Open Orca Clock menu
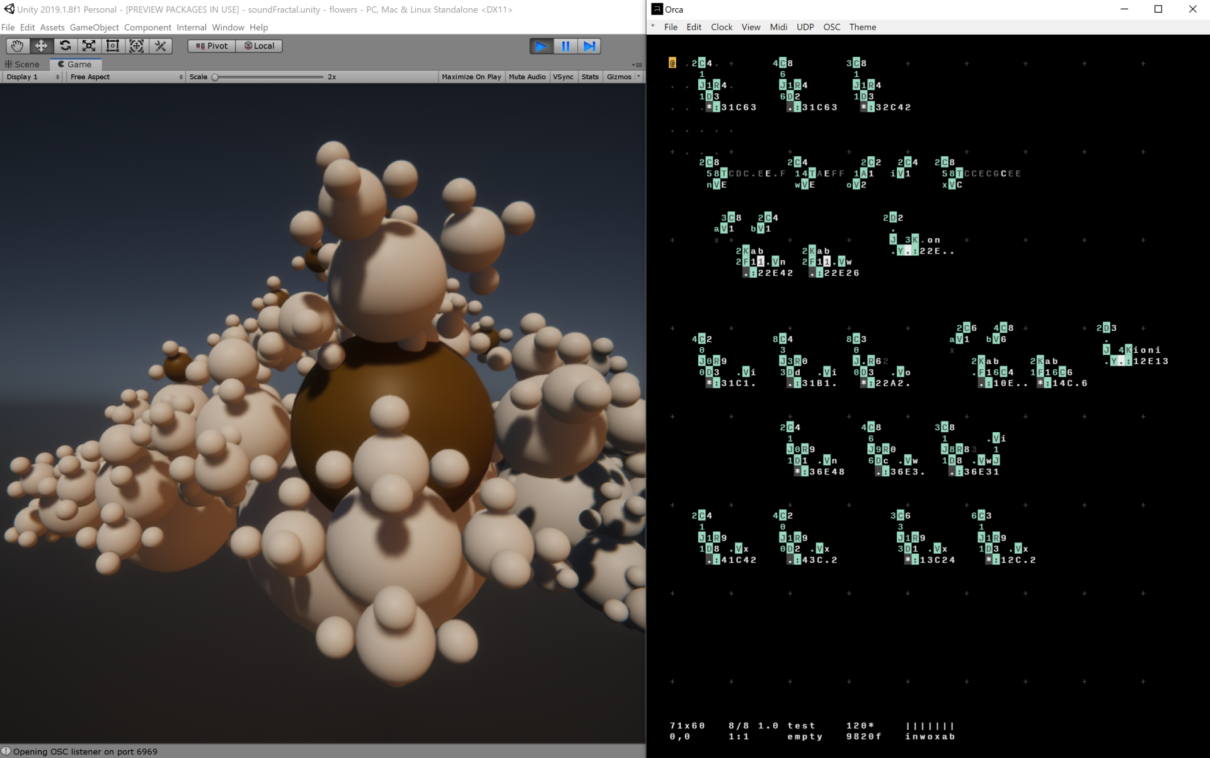 click(722, 27)
